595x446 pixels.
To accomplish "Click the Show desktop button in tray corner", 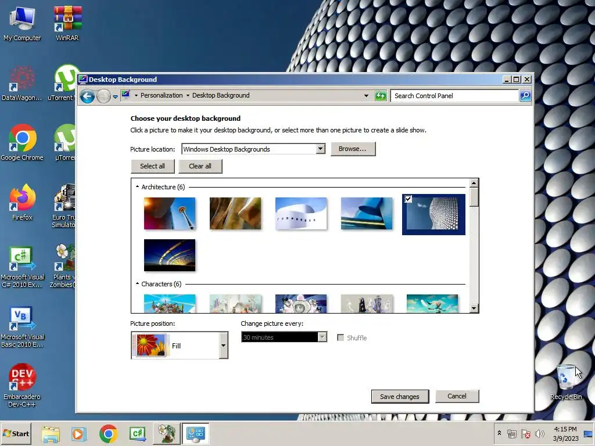I will click(589, 434).
